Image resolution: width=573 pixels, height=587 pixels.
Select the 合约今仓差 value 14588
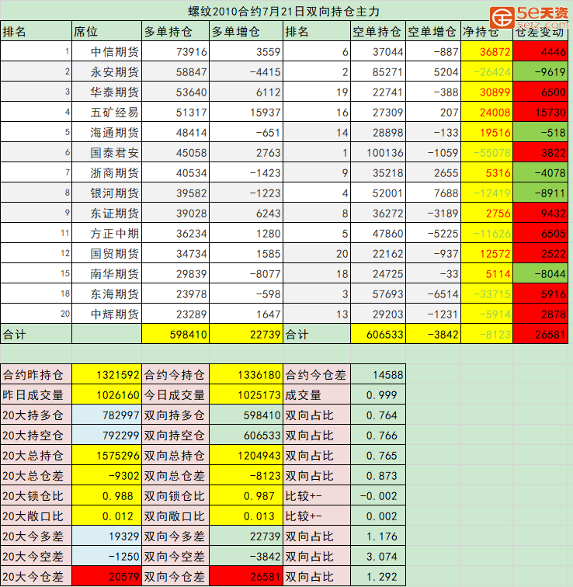[x=378, y=374]
